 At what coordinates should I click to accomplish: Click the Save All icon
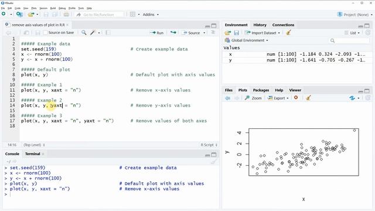click(x=54, y=15)
